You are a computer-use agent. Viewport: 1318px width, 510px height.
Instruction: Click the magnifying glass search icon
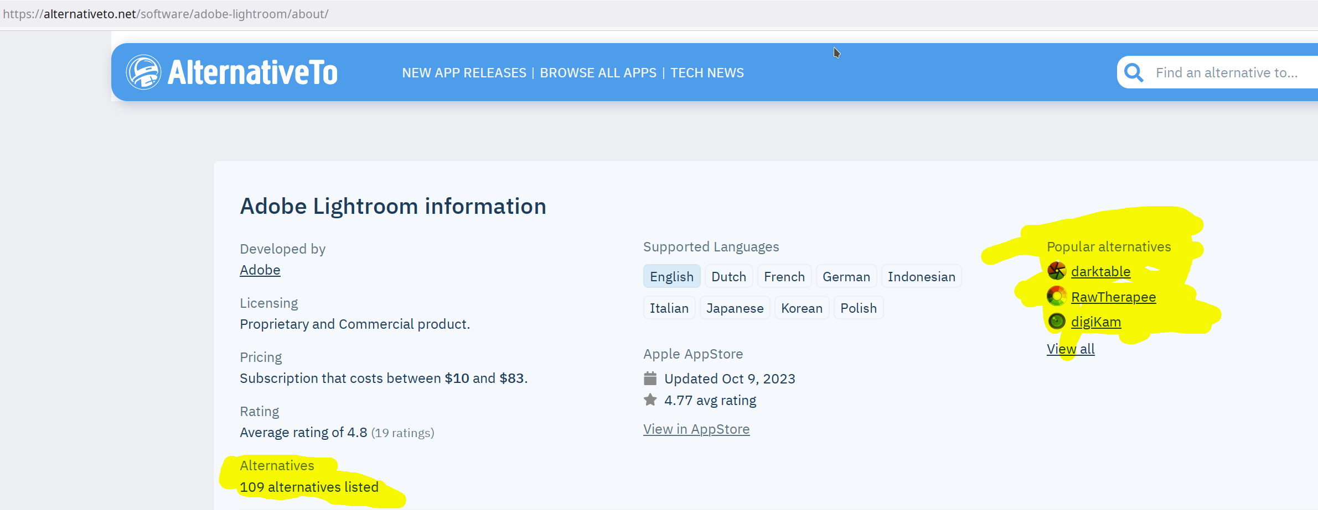pyautogui.click(x=1134, y=72)
